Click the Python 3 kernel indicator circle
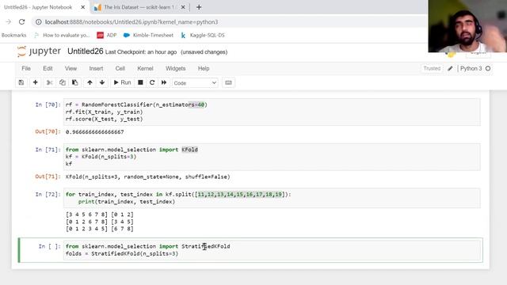Viewport: 507px width, 285px height. (x=488, y=69)
